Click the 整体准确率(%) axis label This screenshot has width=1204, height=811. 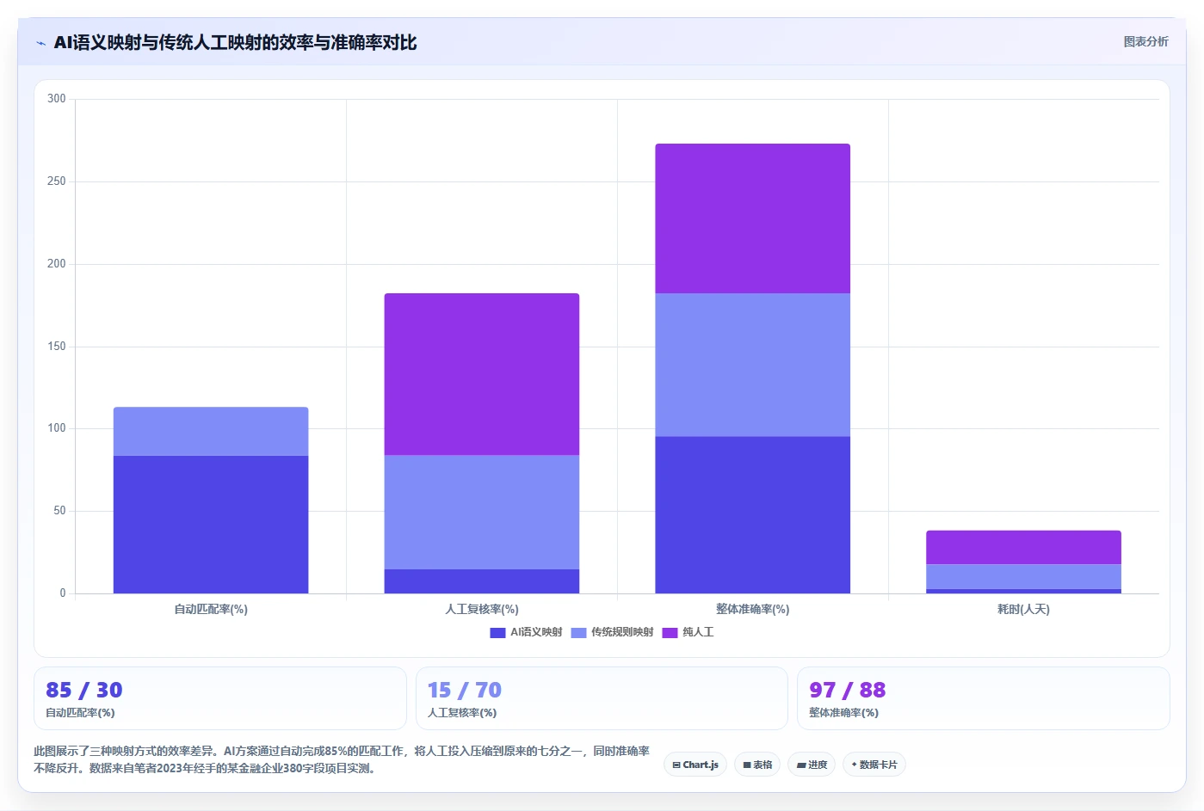coord(753,609)
